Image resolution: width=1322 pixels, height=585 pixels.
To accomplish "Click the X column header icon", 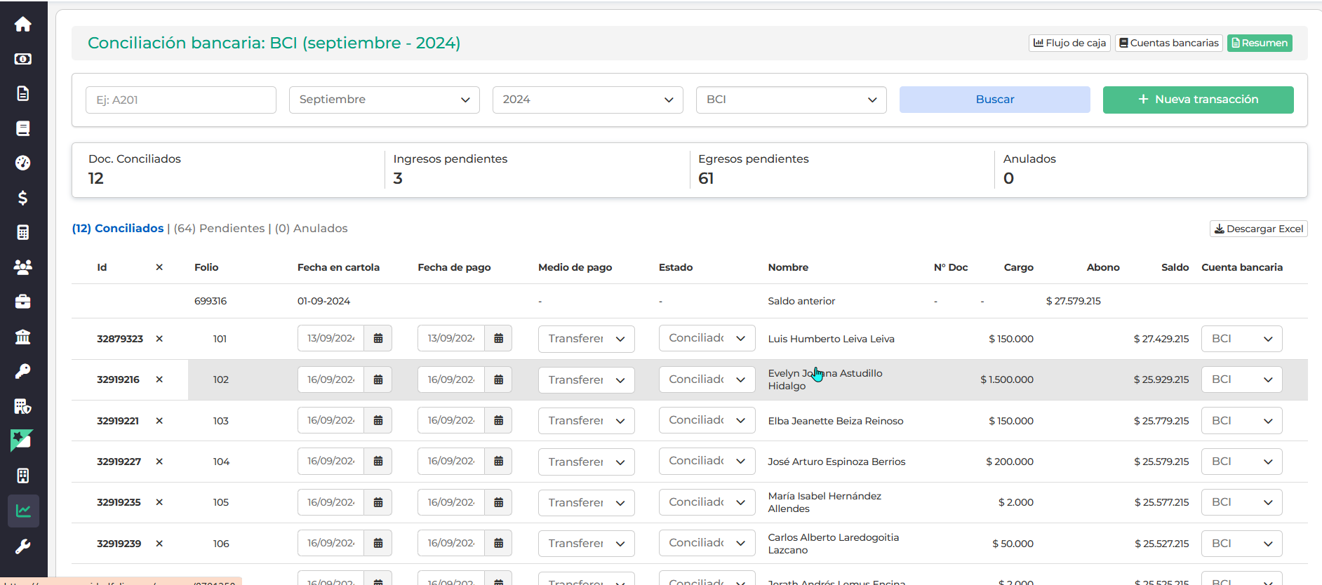I will (159, 267).
